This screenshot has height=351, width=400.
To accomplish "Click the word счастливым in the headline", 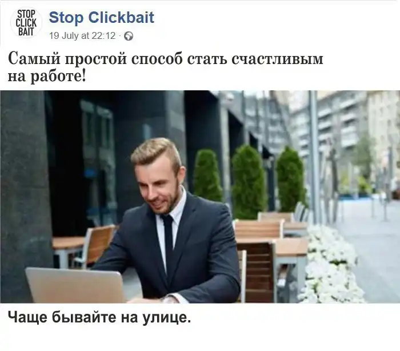I will pyautogui.click(x=277, y=59).
